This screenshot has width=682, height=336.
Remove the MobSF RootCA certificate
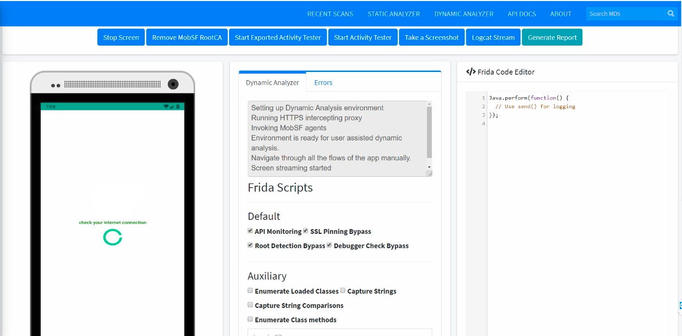coord(186,37)
